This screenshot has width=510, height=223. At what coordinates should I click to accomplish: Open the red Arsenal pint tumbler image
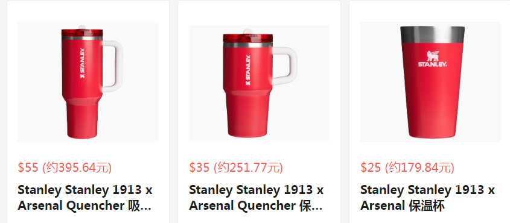431,82
